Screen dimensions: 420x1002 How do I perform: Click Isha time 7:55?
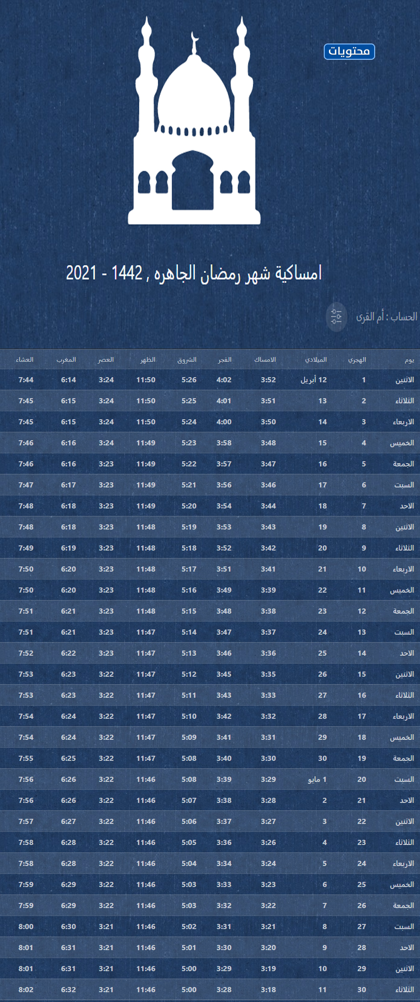tap(26, 759)
